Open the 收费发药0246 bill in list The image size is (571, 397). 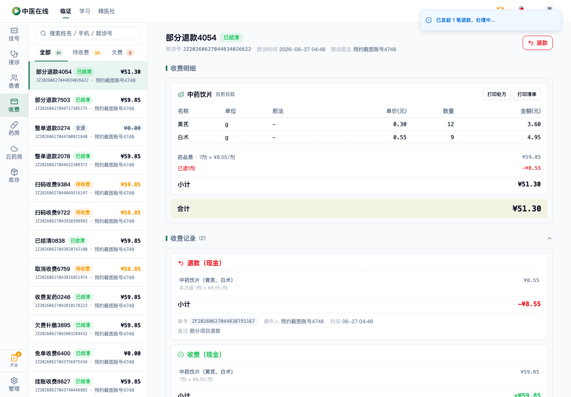tap(88, 301)
